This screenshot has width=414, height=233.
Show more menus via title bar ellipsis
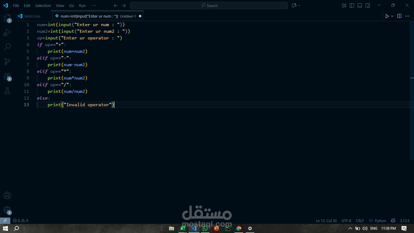point(94,5)
